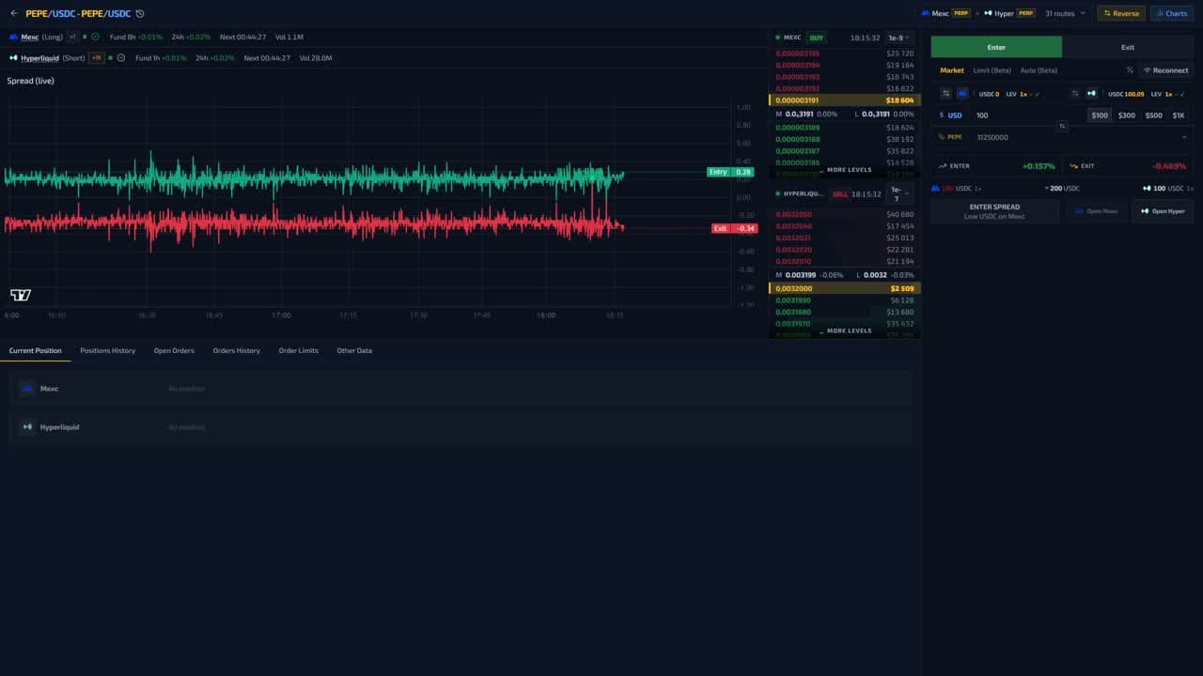Open Mexc order book precision dropdown 1e-9

pyautogui.click(x=899, y=38)
